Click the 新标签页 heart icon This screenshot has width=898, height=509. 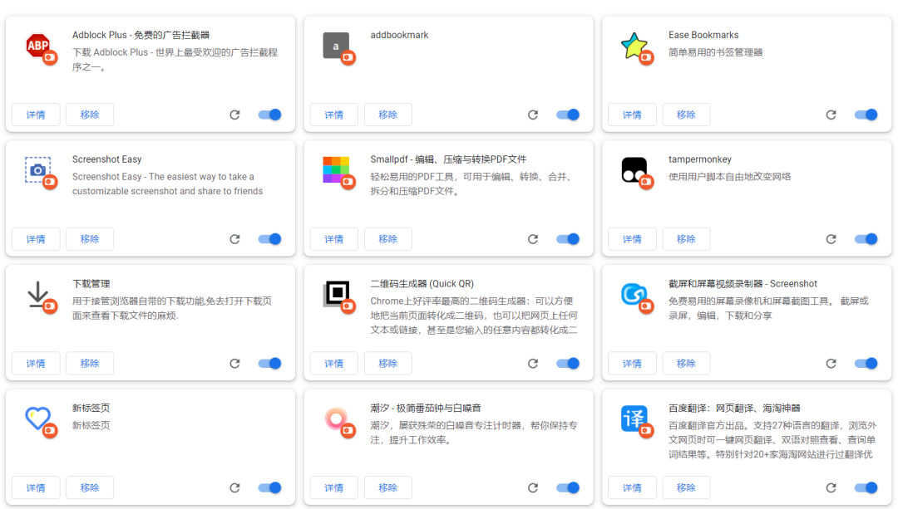(x=37, y=418)
